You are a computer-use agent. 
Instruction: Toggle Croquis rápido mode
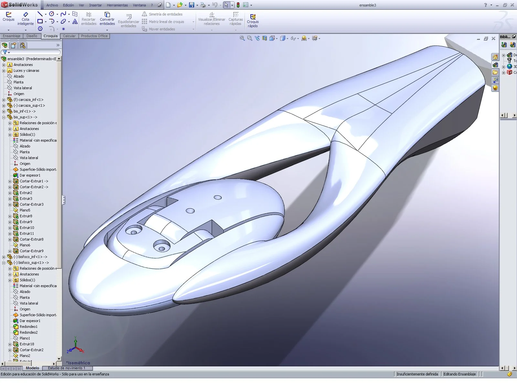pyautogui.click(x=253, y=19)
